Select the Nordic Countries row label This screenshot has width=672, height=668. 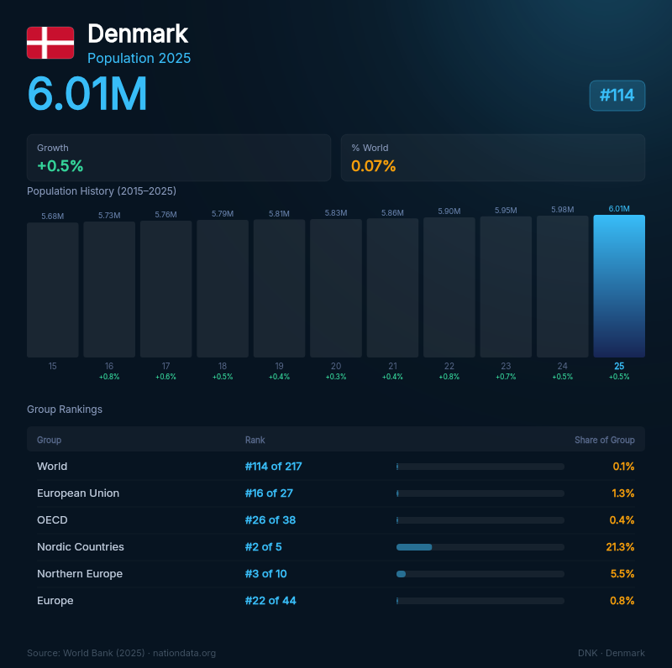[x=80, y=547]
